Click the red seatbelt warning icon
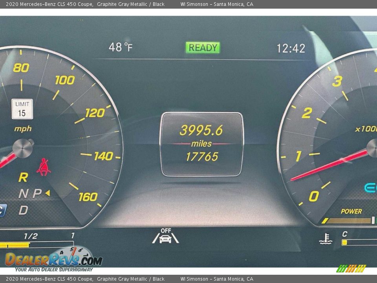This screenshot has height=283, width=377. (x=44, y=167)
